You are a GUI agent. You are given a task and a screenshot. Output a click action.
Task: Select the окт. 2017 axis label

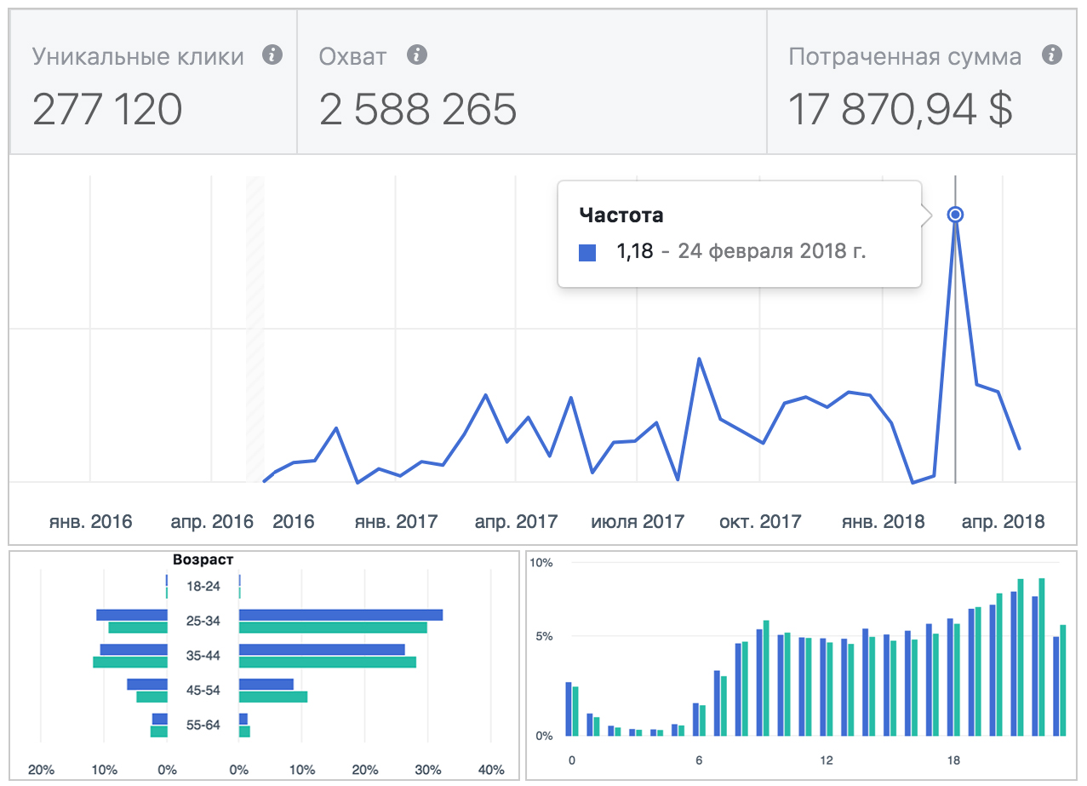[760, 521]
